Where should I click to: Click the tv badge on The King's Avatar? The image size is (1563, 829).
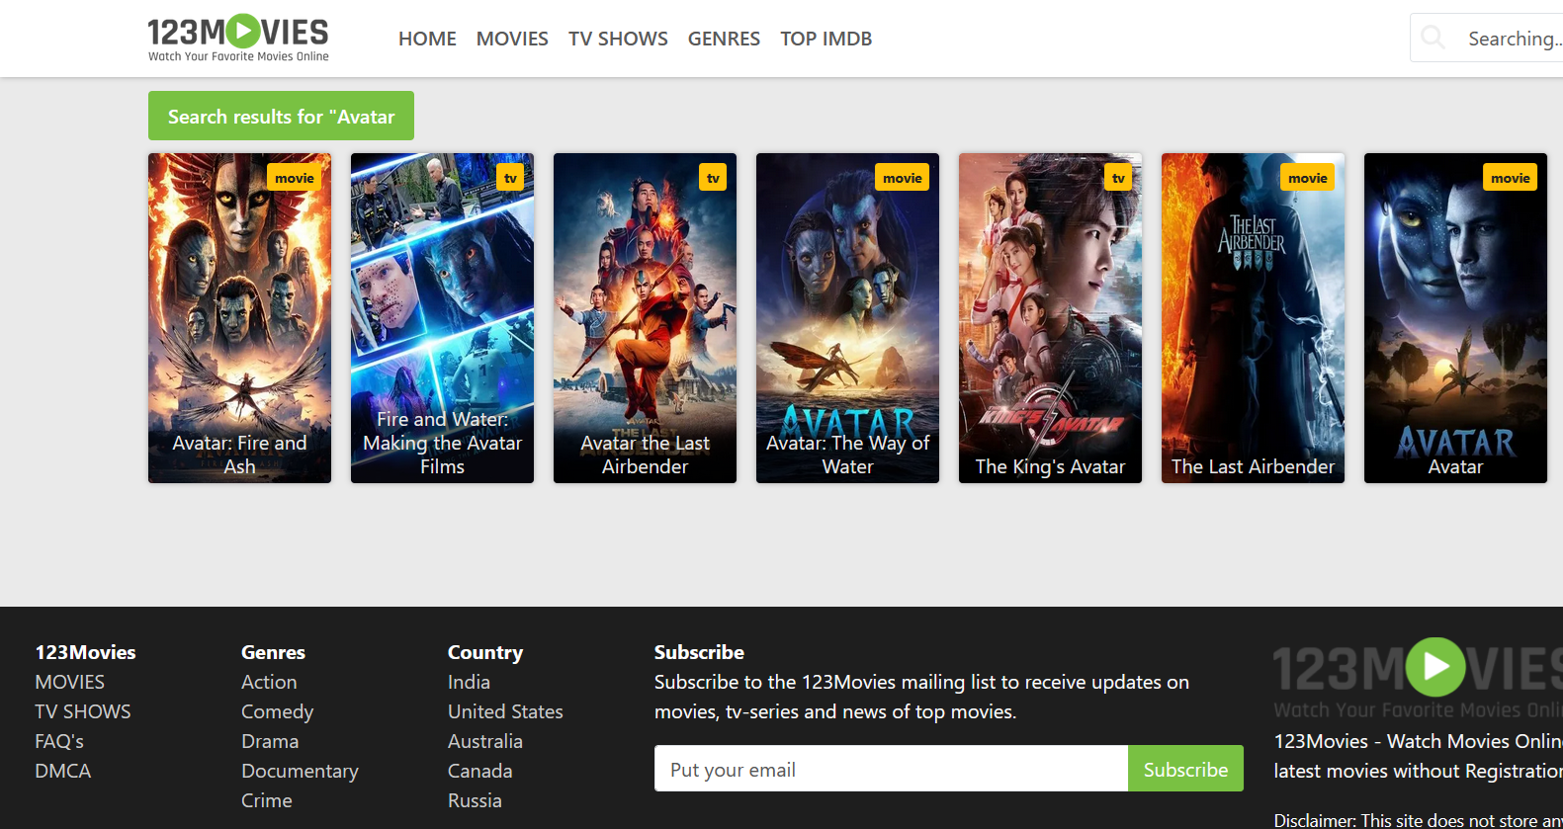point(1118,178)
